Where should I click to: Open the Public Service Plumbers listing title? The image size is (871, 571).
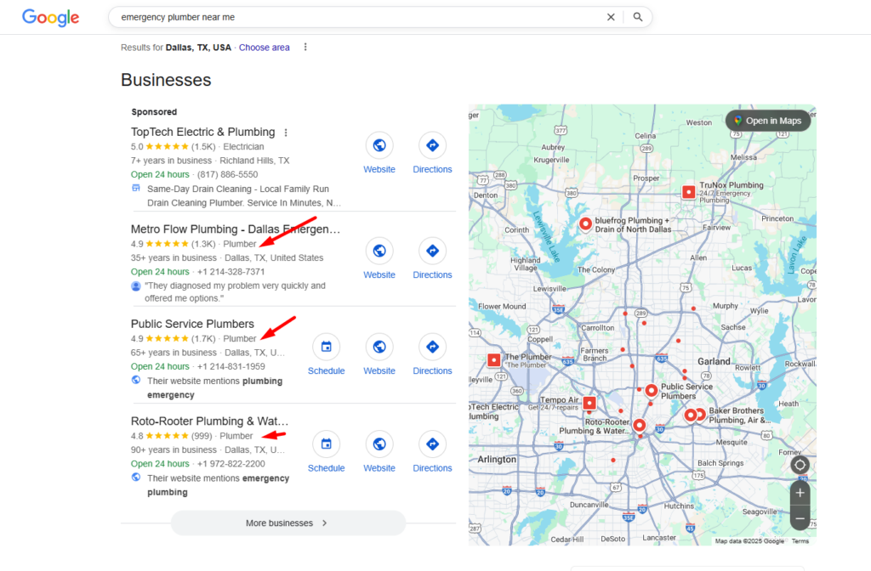(192, 324)
